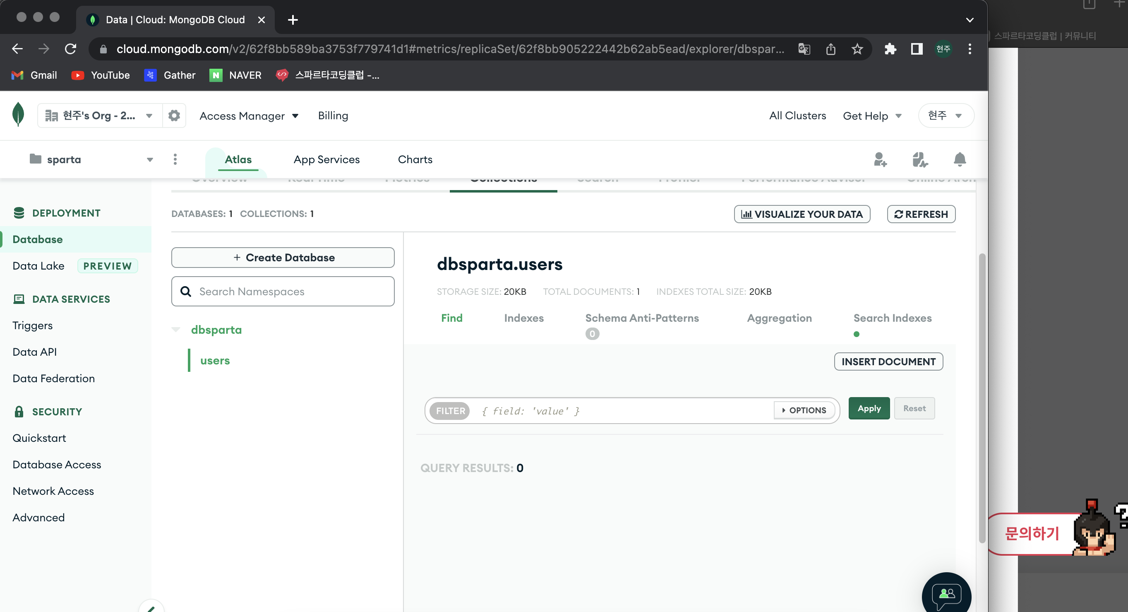1128x612 pixels.
Task: Open the Billing link
Action: click(x=333, y=116)
